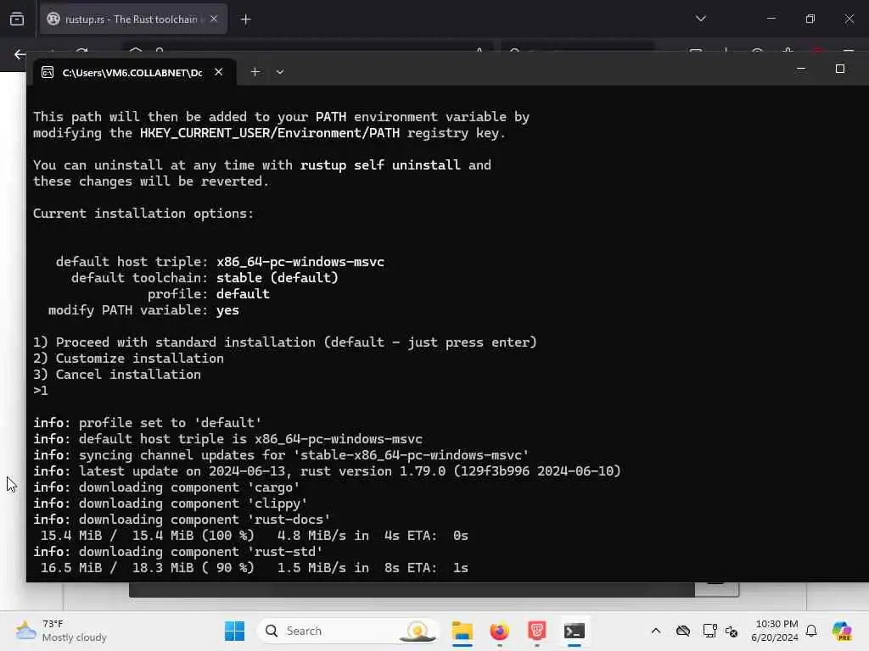Click the option '3) Cancel installation'
Image resolution: width=869 pixels, height=651 pixels.
tap(117, 375)
